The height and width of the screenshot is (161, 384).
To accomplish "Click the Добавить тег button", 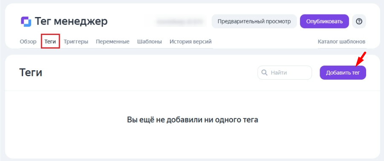I will point(343,73).
